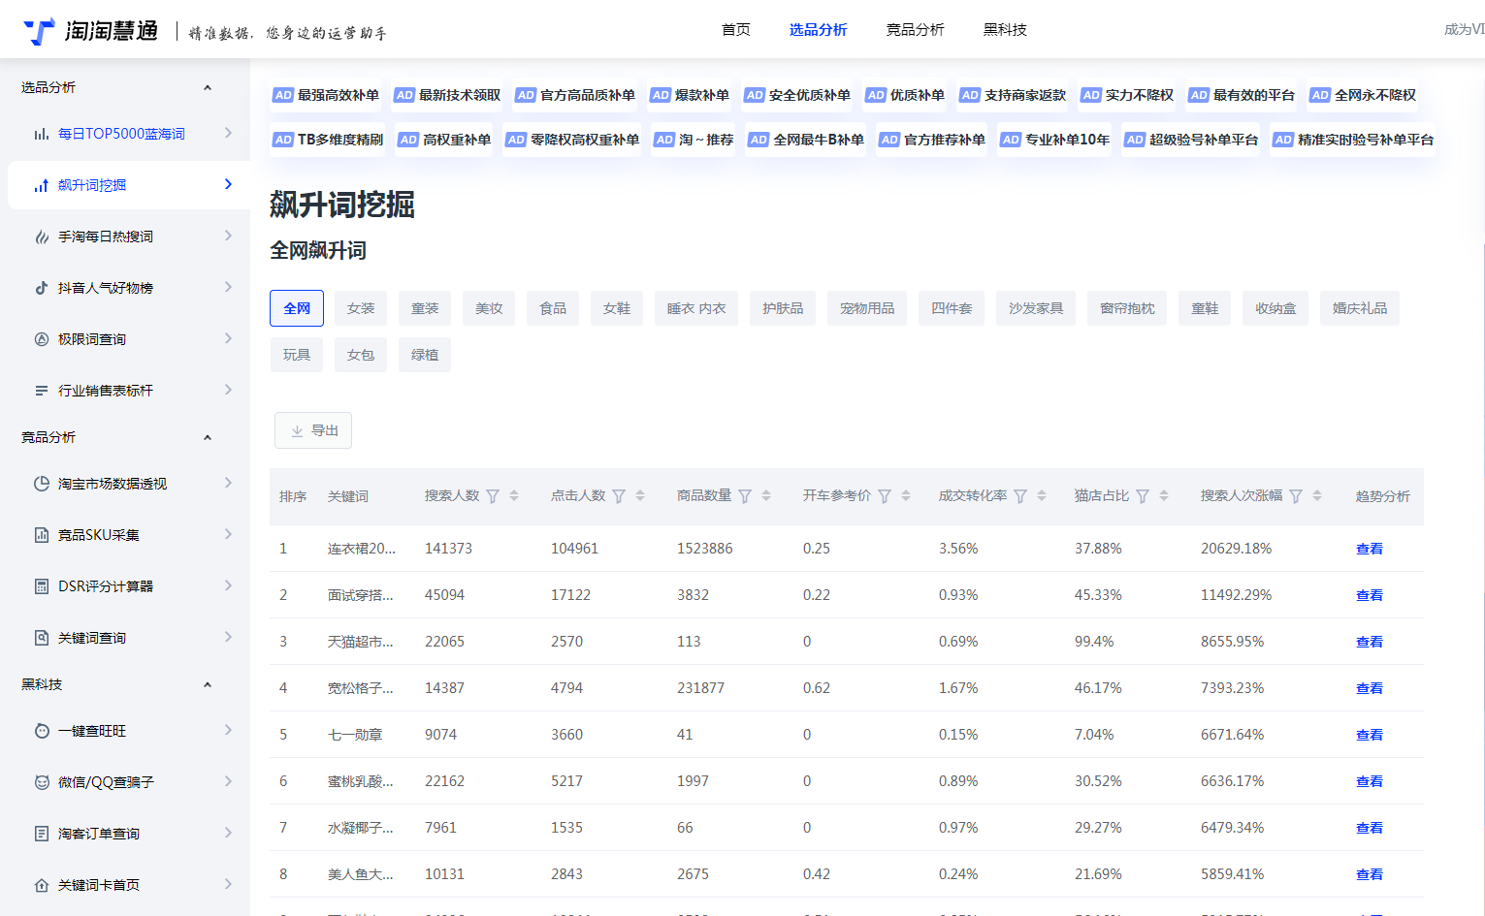
Task: Click the 手淘每日热搜词 flame icon
Action: (x=42, y=237)
